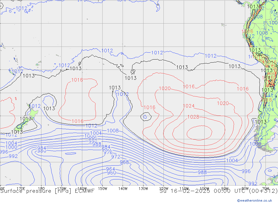The height and width of the screenshot is (203, 278).
Task: Select the 70W longitude label
Action: coord(265,189)
